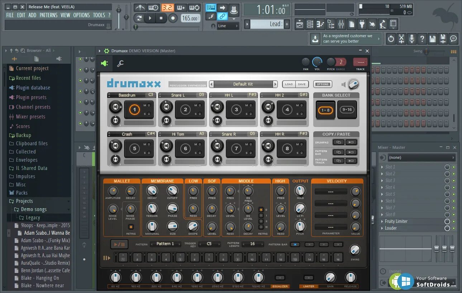Screen dimensions: 462x293
Task: Click the metronome icon in transport panel
Action: click(140, 8)
